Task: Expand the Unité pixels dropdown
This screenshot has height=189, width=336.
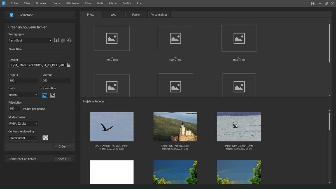Action: (23, 95)
